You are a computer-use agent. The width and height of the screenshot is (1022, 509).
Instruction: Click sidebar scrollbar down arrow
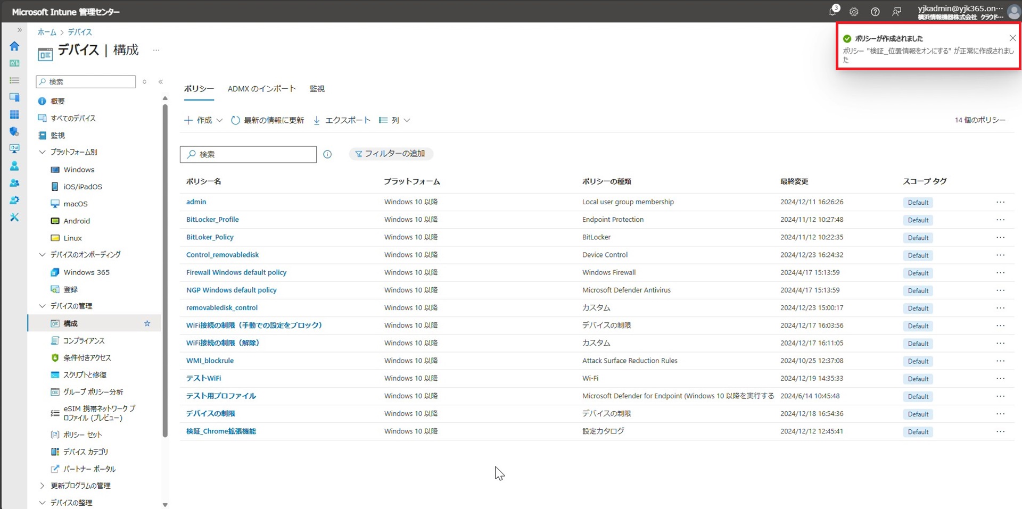tap(165, 505)
